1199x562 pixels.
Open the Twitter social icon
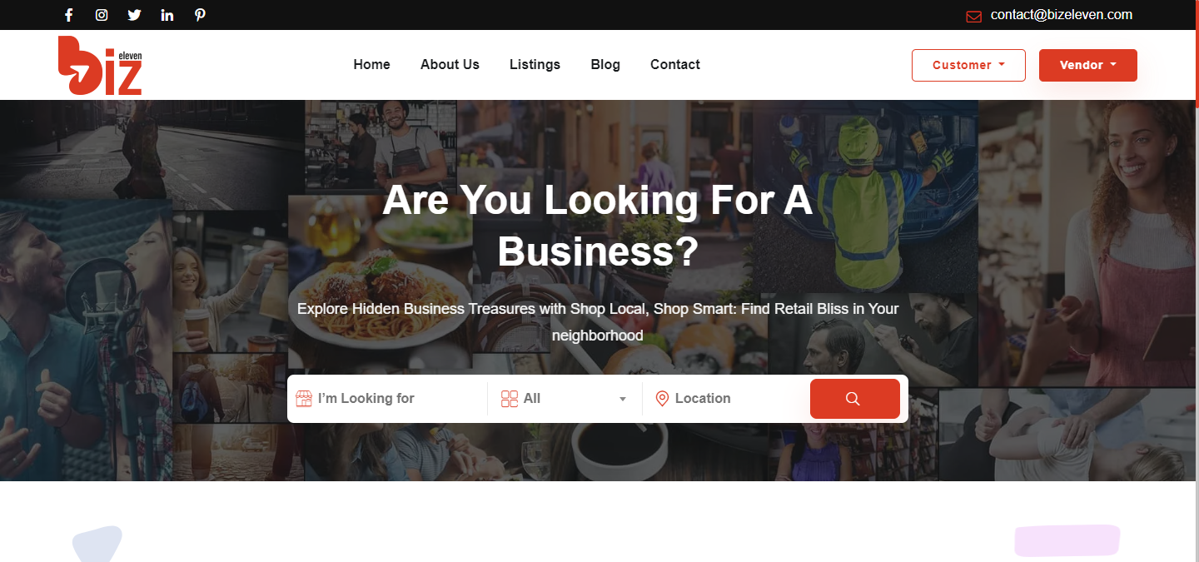point(134,15)
